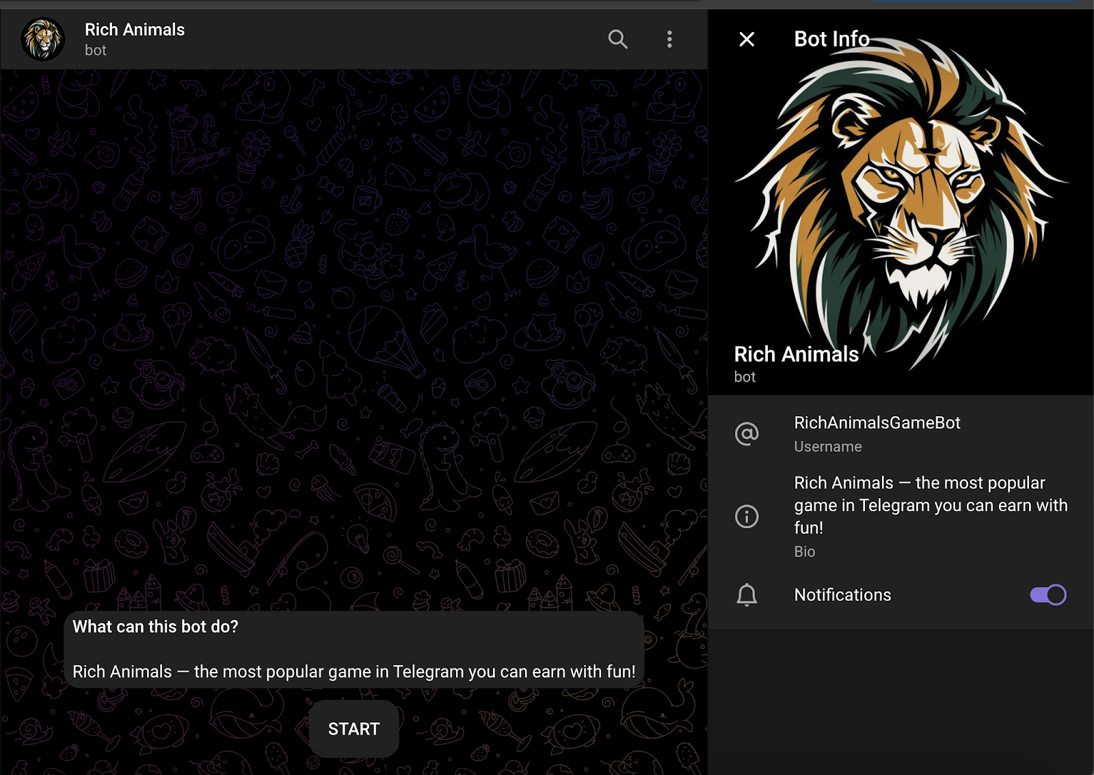Screen dimensions: 1094x775
Task: Open search in Rich Animals chat
Action: (x=617, y=39)
